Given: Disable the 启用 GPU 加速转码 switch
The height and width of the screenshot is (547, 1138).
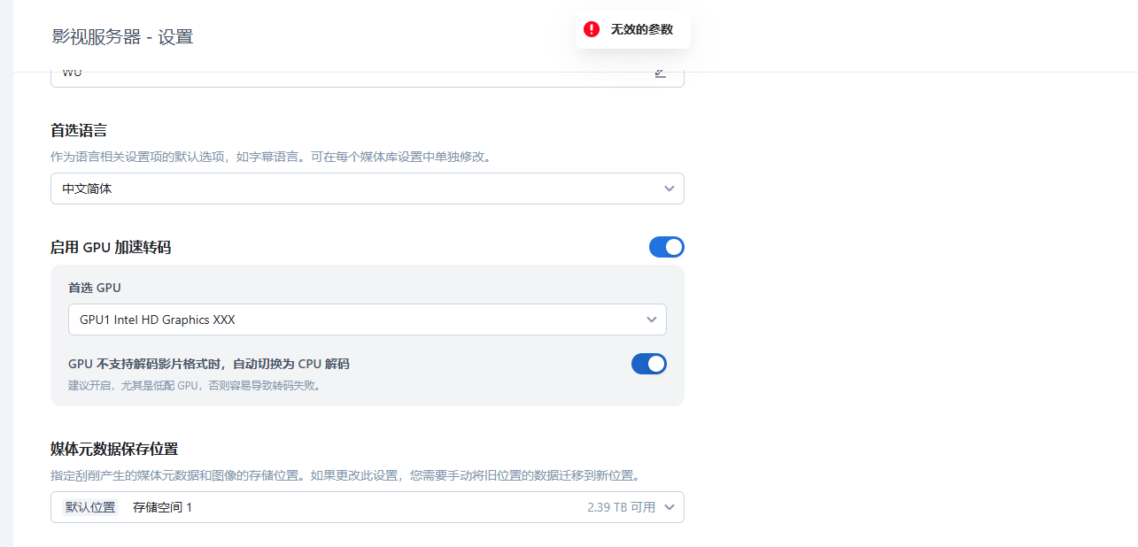Looking at the screenshot, I should [x=666, y=247].
